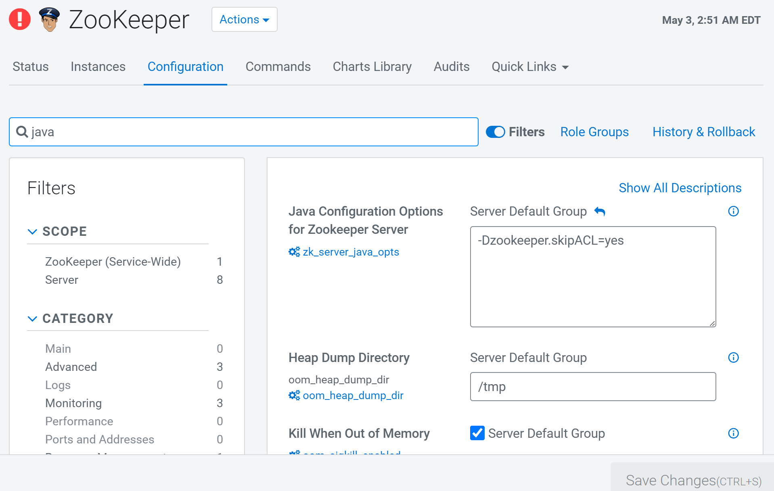Open the Actions dropdown

click(x=244, y=19)
